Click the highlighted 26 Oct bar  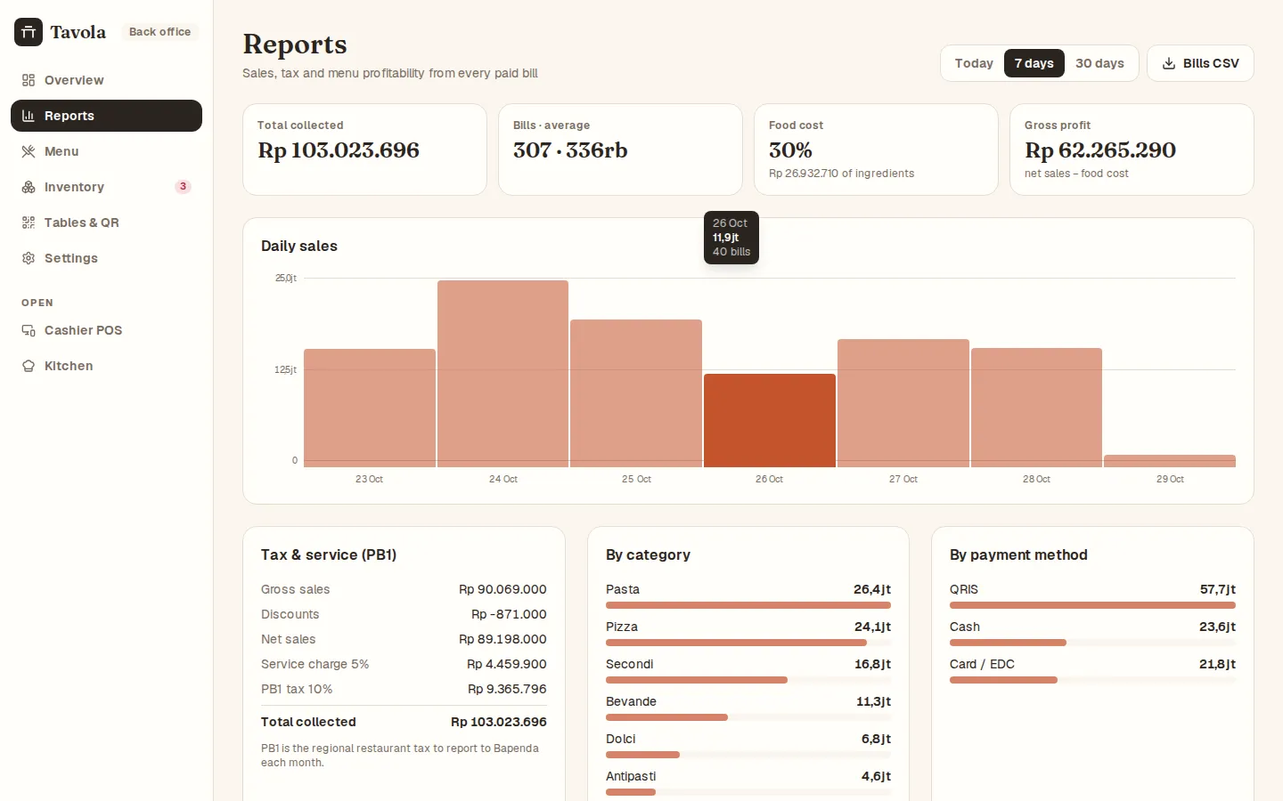(770, 420)
